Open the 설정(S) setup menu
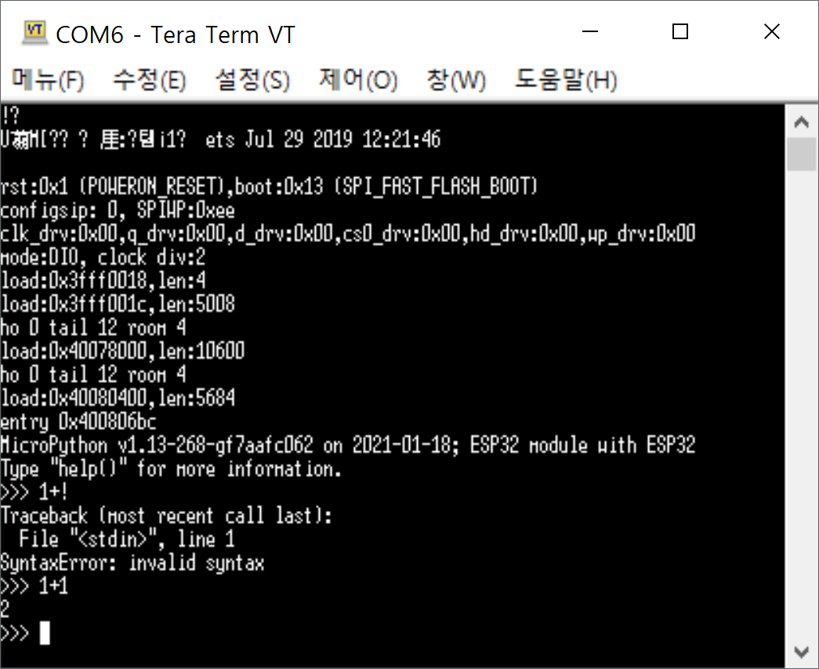This screenshot has height=669, width=819. pyautogui.click(x=253, y=80)
